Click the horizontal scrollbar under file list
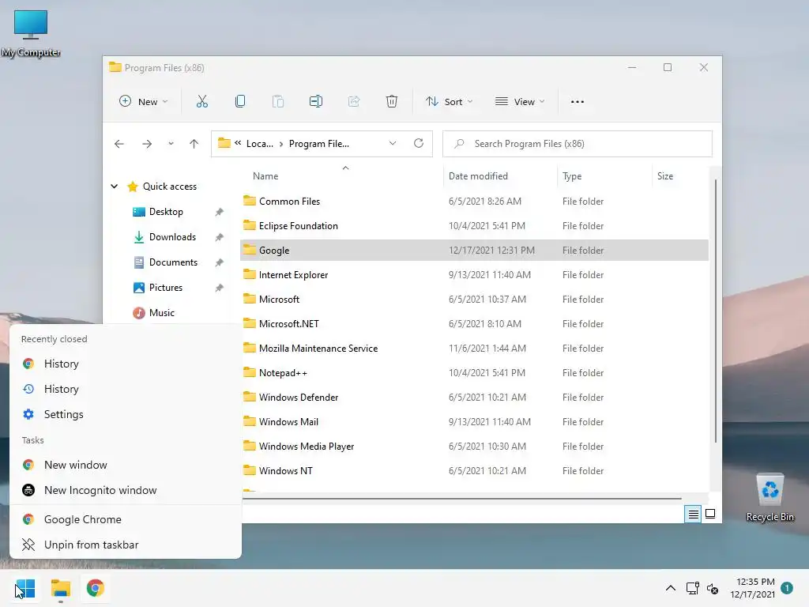Image resolution: width=809 pixels, height=607 pixels. click(461, 499)
